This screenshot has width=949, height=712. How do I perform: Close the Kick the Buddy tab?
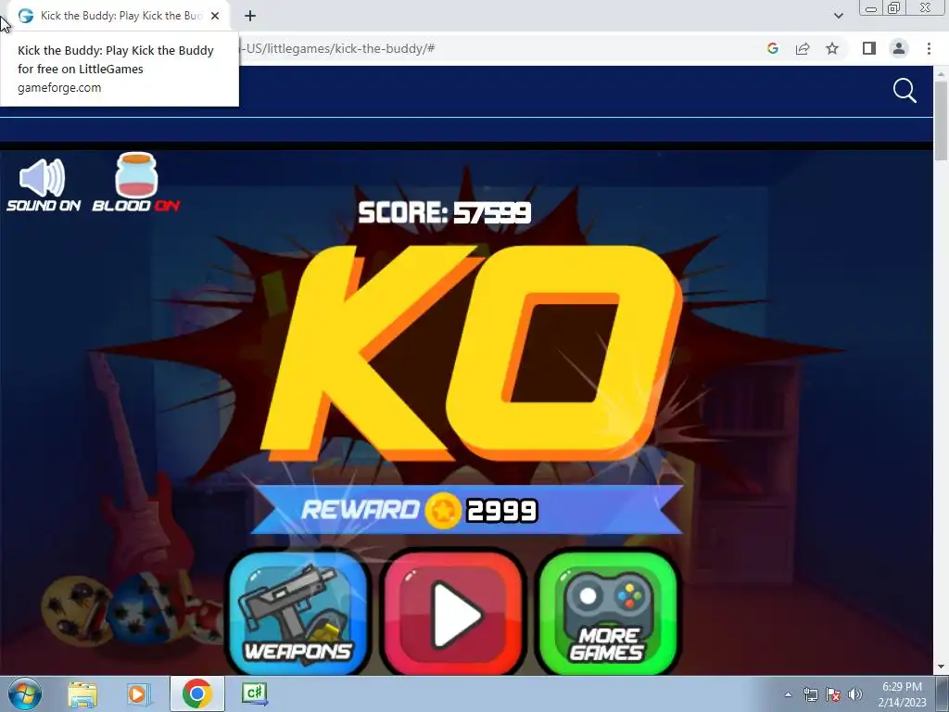[x=215, y=16]
